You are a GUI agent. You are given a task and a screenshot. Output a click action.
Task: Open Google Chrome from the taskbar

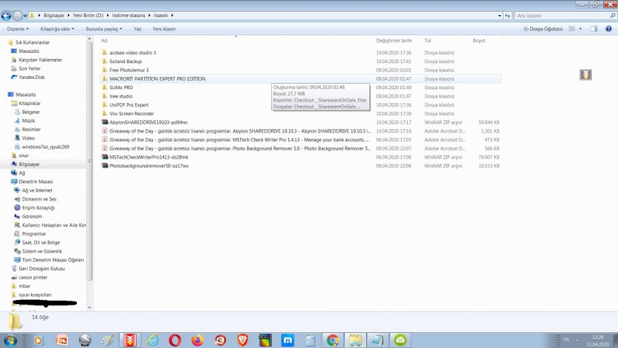tap(332, 340)
